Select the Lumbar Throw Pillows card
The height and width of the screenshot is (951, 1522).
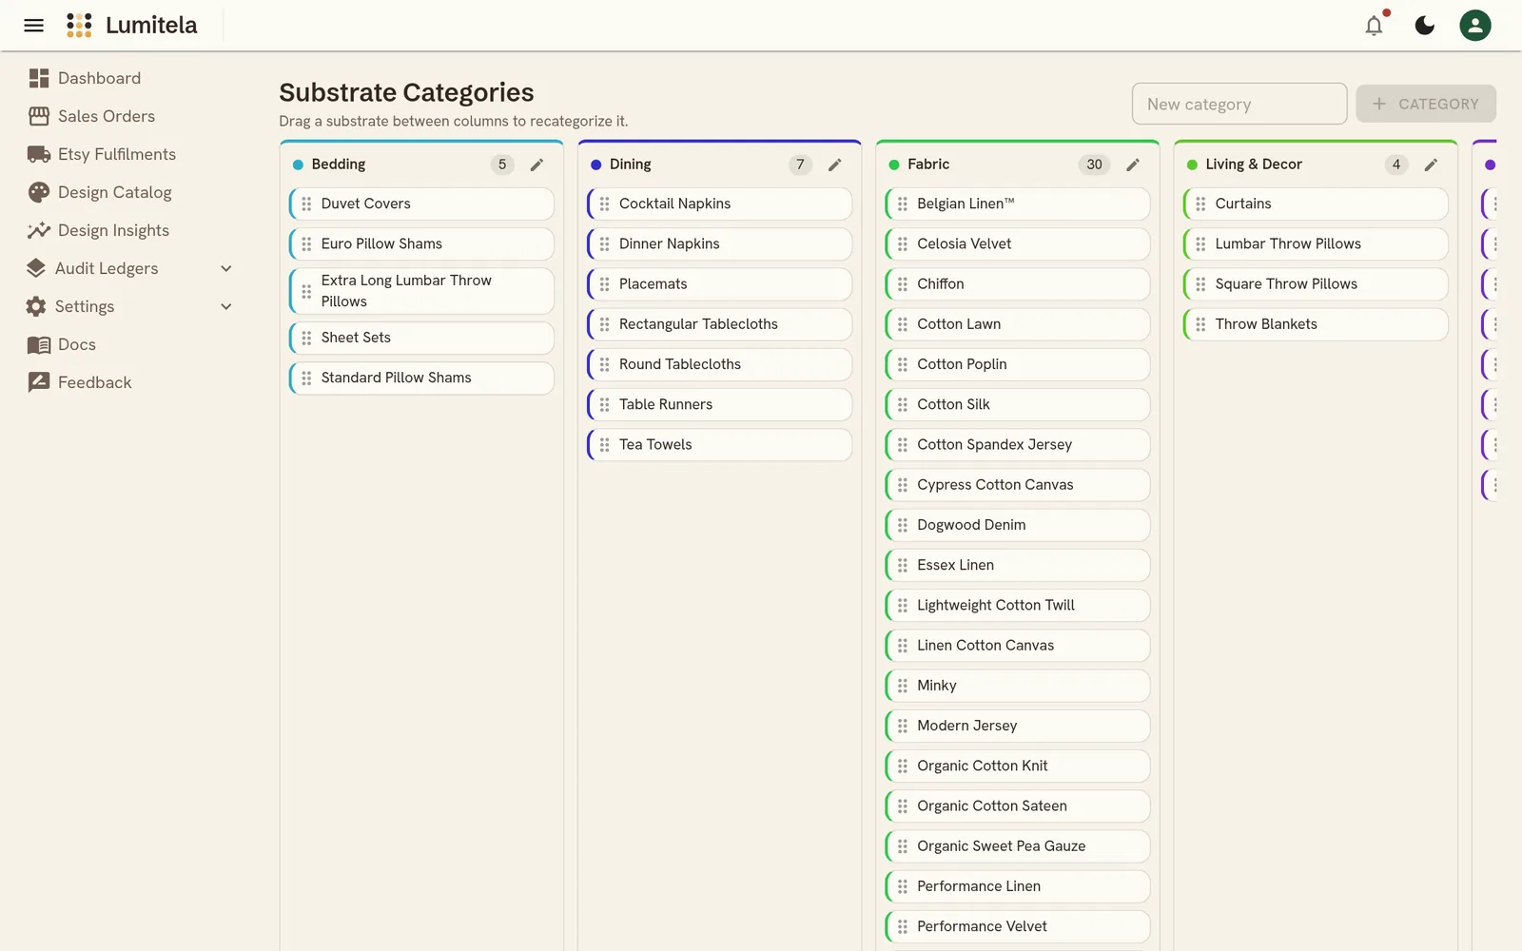[1316, 243]
